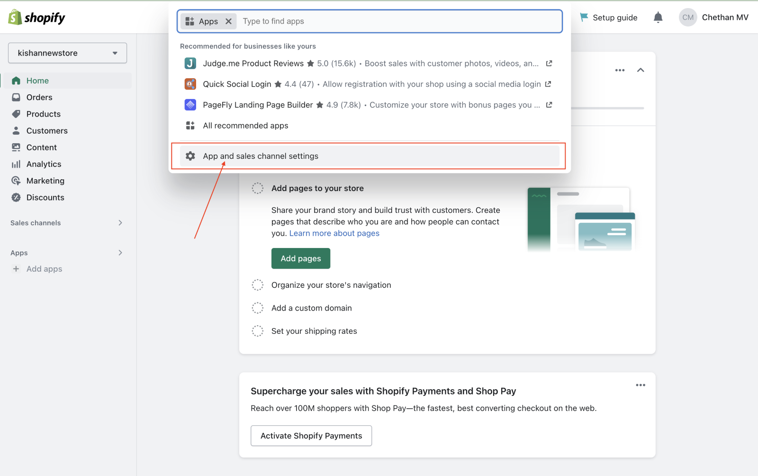
Task: Collapse the setup guide card
Action: [x=641, y=70]
